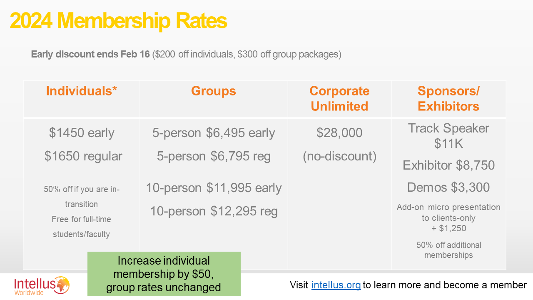Click the intellus.org hyperlink
Screen dimensions: 533x300
(336, 285)
